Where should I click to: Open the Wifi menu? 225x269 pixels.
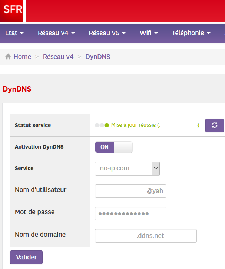click(x=149, y=33)
